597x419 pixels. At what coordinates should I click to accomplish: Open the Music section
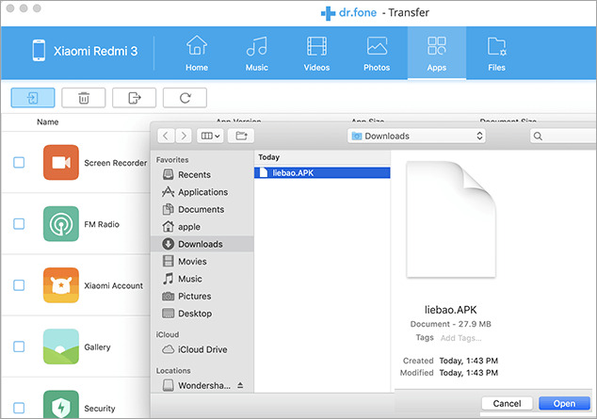coord(257,54)
